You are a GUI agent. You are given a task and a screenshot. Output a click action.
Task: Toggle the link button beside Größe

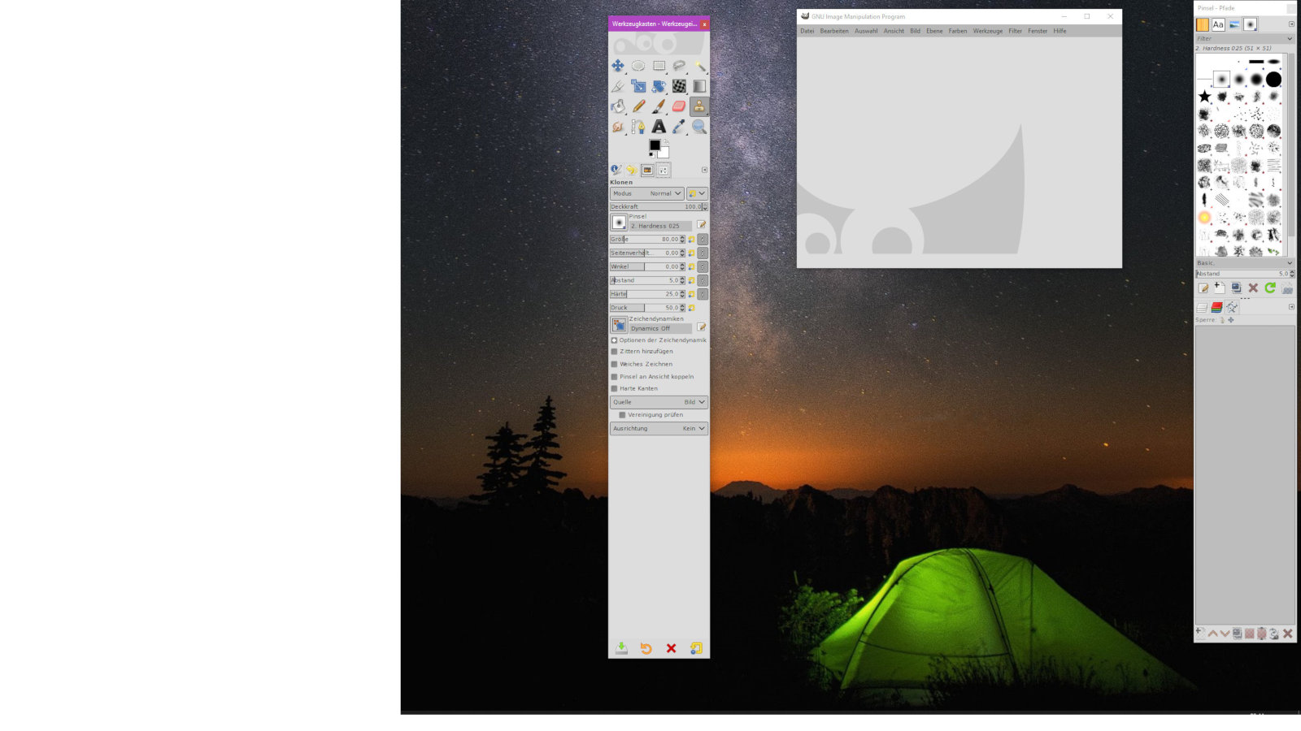[703, 240]
